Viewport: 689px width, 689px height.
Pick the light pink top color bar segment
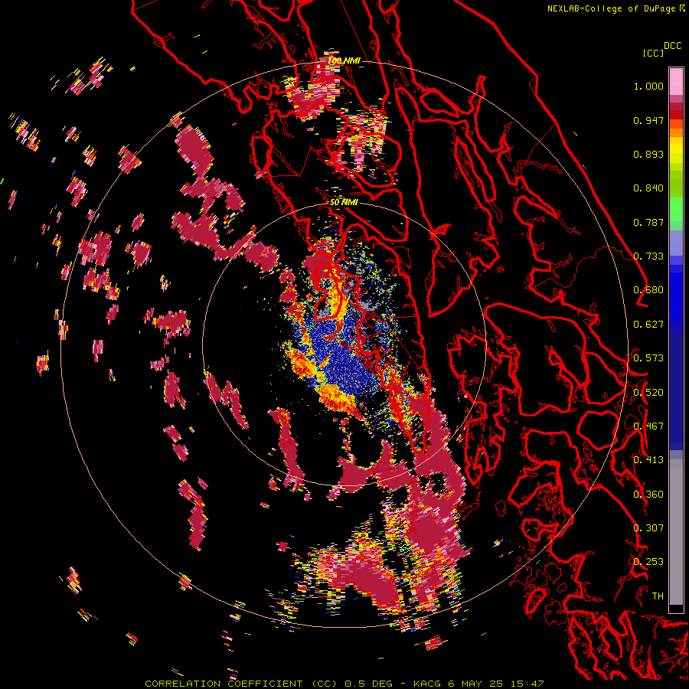tap(676, 81)
